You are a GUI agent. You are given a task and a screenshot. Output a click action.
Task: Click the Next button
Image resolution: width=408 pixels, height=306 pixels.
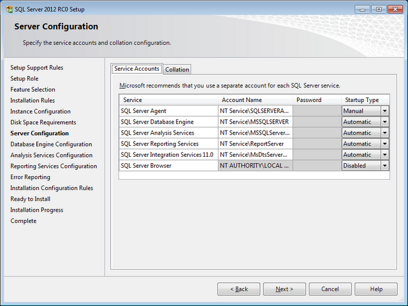[x=284, y=289]
